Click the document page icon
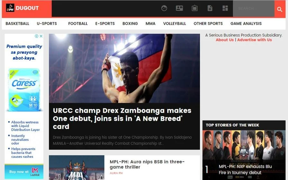The height and width of the screenshot is (180, 288). click(210, 8)
